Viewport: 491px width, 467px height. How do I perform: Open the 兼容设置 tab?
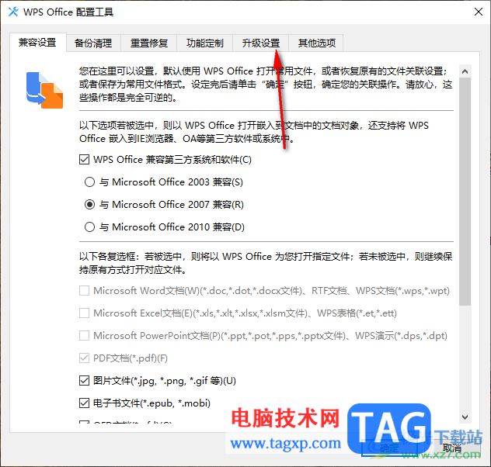(37, 42)
